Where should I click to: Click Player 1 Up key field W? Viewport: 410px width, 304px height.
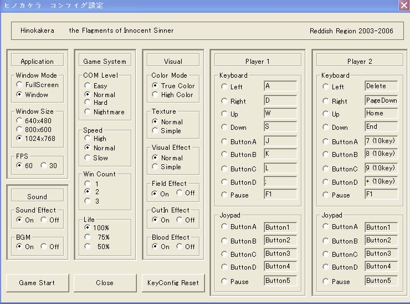tap(280, 113)
